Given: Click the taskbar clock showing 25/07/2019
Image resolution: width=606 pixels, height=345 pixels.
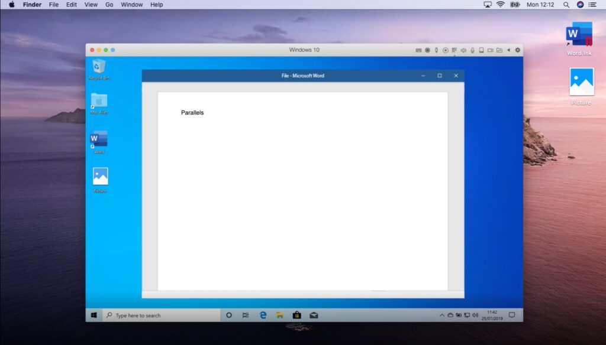Looking at the screenshot, I should click(x=492, y=315).
